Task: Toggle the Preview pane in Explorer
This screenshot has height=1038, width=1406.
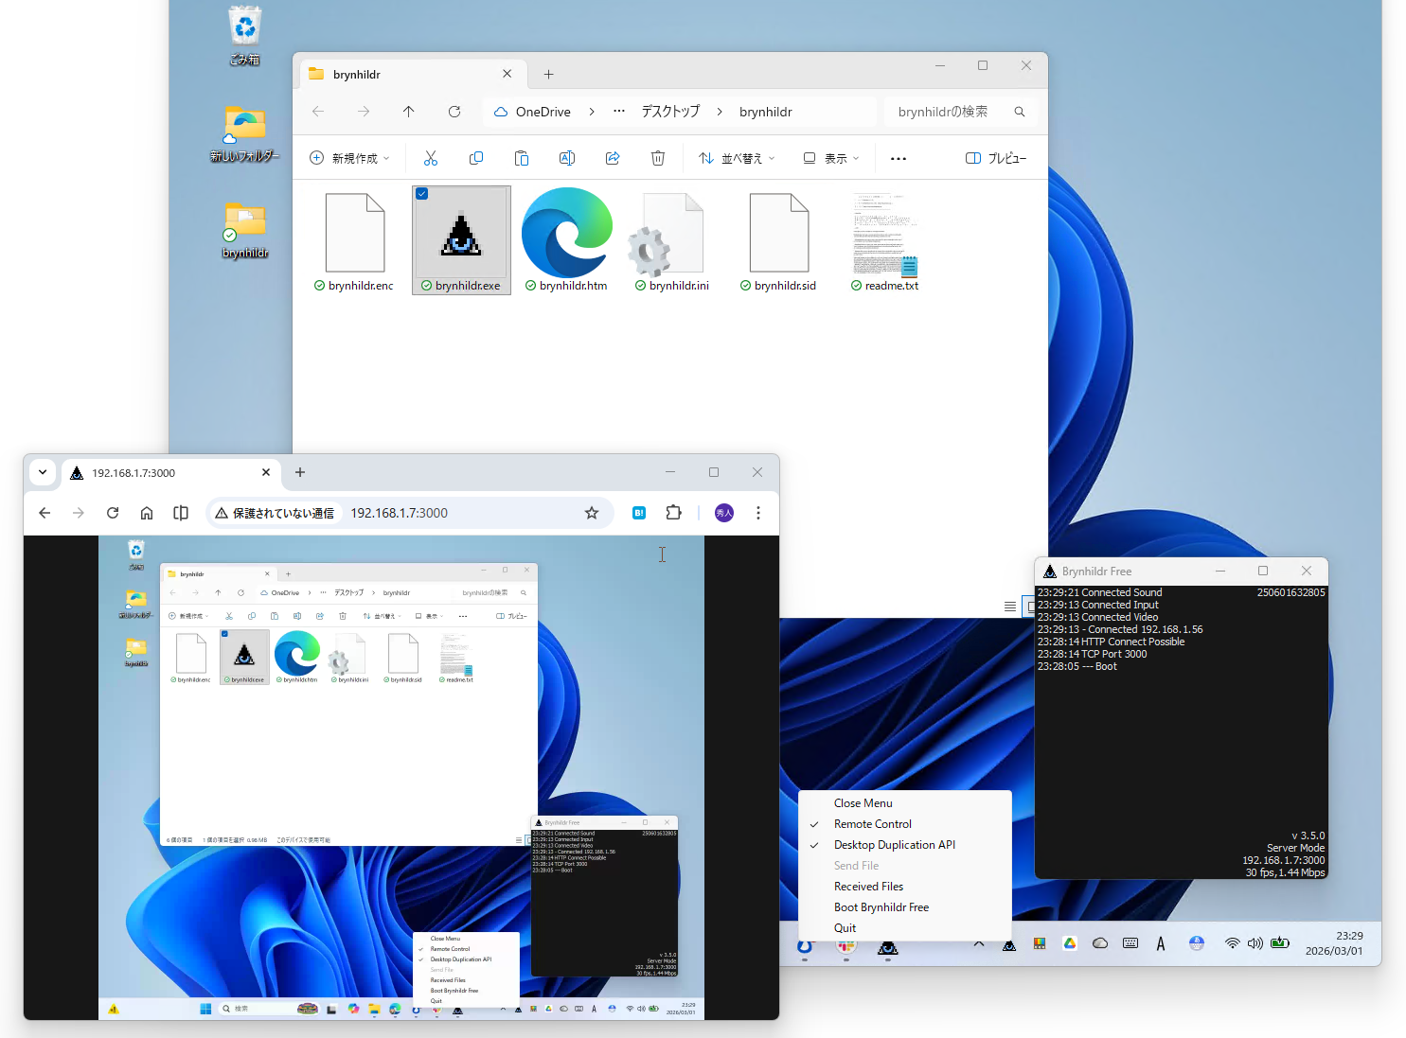Action: 996,158
